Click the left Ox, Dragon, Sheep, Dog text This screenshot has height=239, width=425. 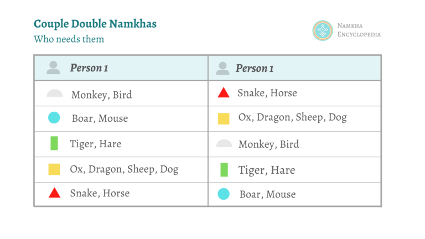click(124, 169)
